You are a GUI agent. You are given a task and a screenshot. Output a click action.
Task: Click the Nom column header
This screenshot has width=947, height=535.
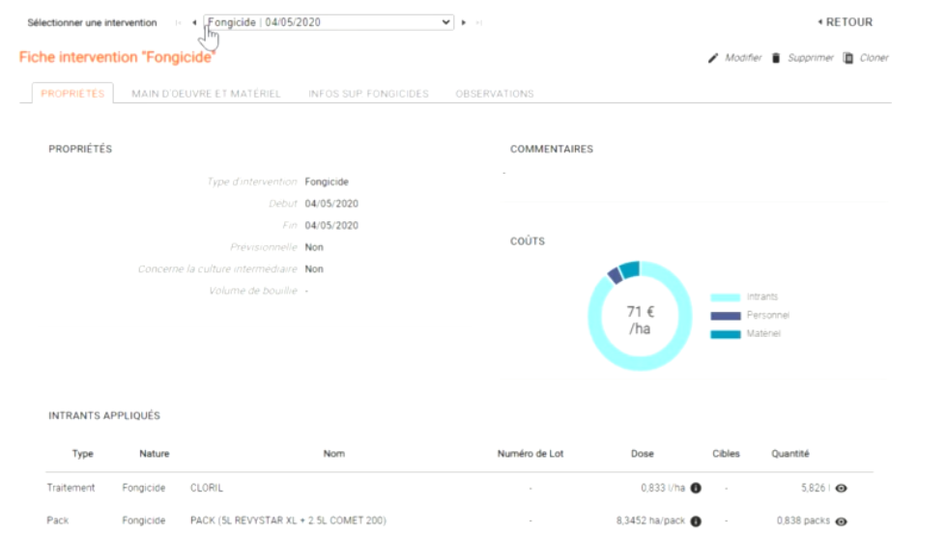tap(334, 454)
